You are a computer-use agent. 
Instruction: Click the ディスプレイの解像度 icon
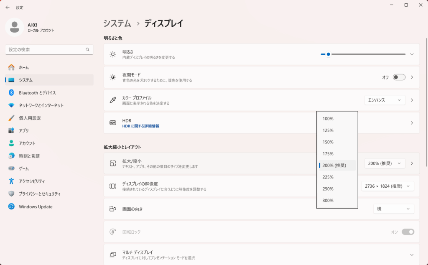113,186
